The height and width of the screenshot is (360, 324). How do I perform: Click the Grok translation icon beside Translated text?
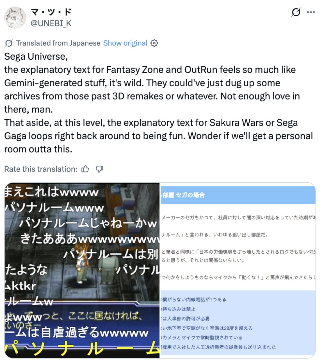(9, 43)
